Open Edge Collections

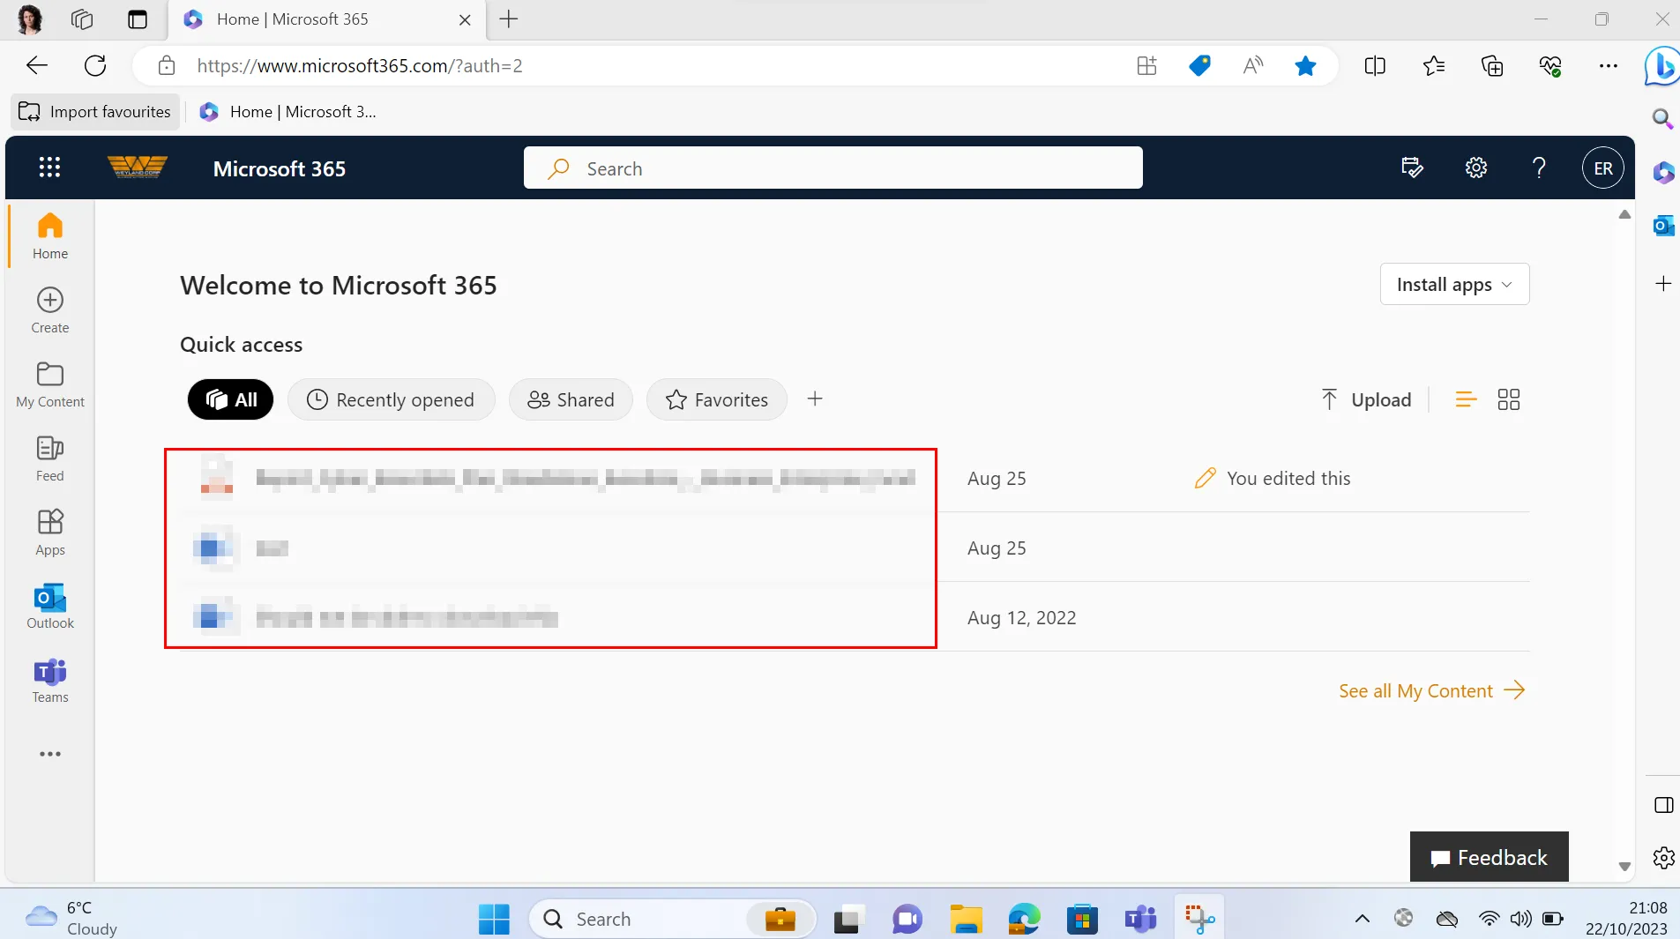tap(1492, 65)
